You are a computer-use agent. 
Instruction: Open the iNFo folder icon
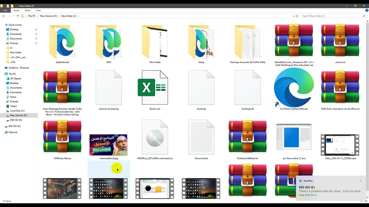(109, 42)
